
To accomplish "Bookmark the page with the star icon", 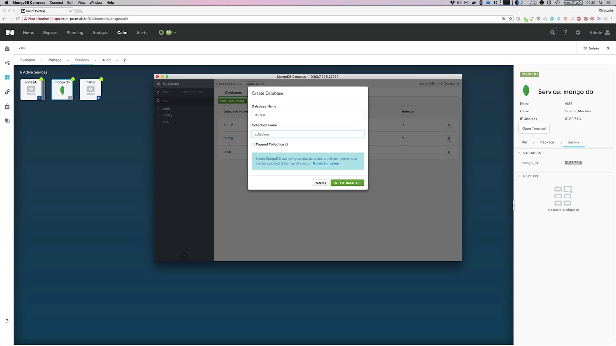I will pos(510,19).
